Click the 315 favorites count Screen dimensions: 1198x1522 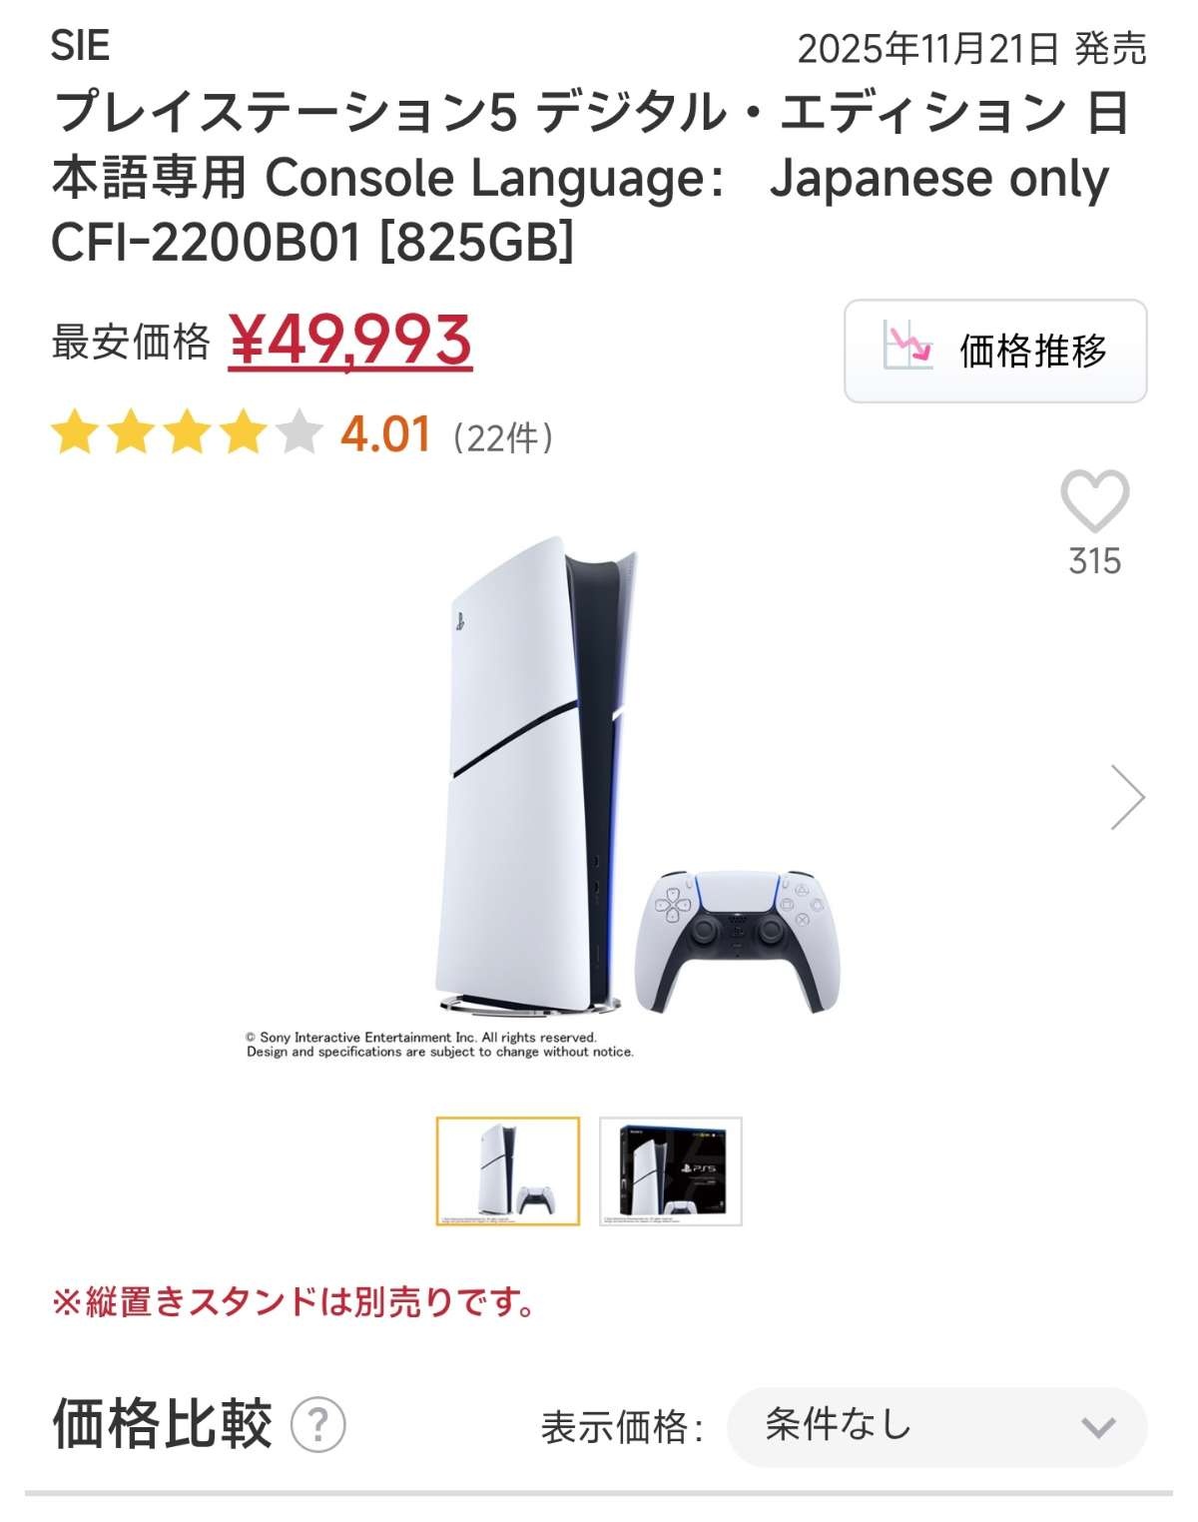pos(1095,561)
